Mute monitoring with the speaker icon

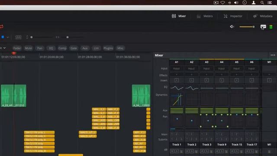(x=232, y=27)
